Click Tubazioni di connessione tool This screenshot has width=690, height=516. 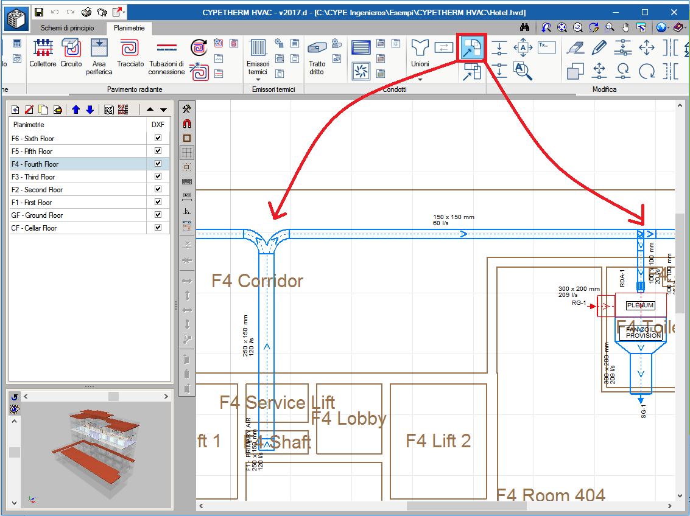coord(166,56)
